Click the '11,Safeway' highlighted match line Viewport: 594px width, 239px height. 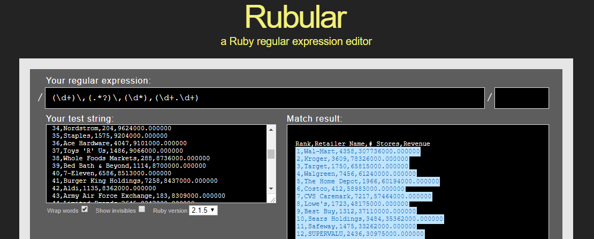(x=356, y=227)
